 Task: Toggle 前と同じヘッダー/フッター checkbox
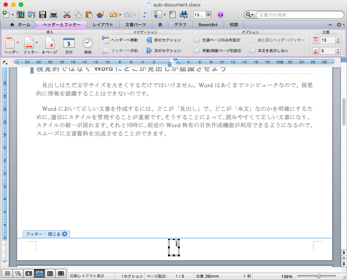(253, 40)
